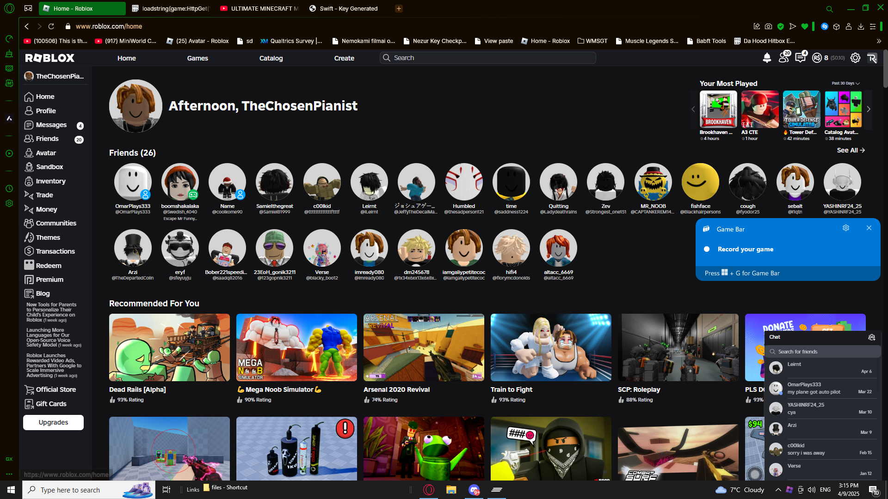Open messages icon in Roblox top bar
888x499 pixels.
point(801,57)
